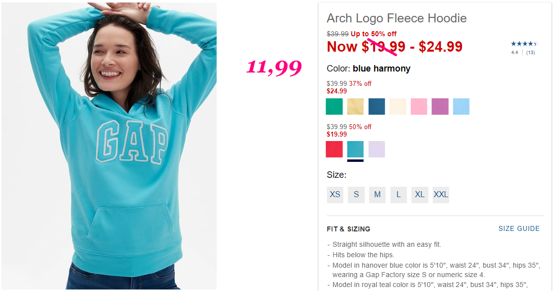This screenshot has height=291, width=554.
Task: Select size XL
Action: point(420,195)
